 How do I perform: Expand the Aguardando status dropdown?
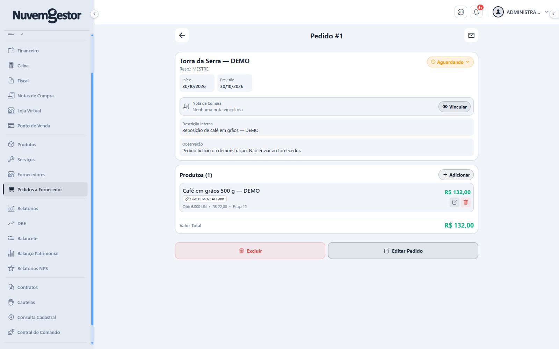(x=450, y=62)
